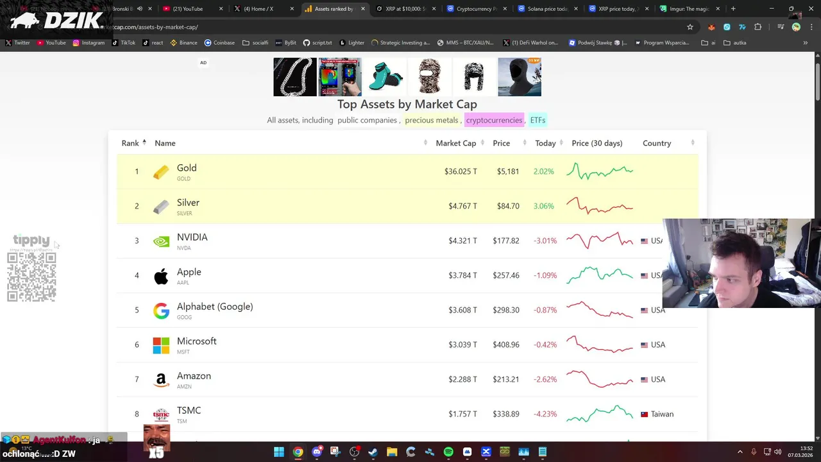Open the TSMC company link

189,411
